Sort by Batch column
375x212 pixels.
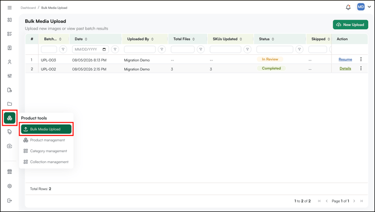[x=60, y=39]
